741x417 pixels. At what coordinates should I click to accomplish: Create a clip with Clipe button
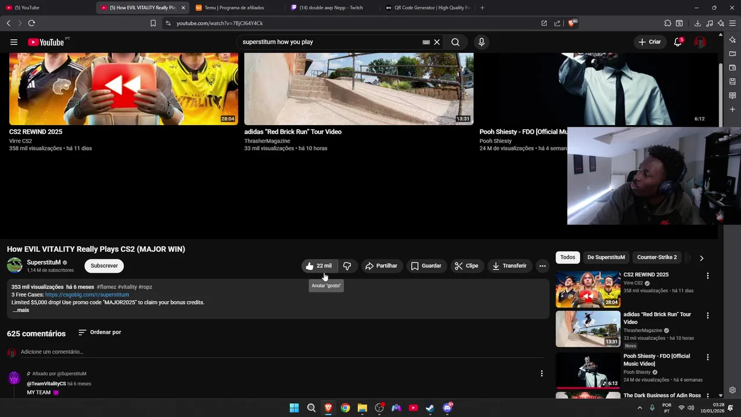(467, 266)
